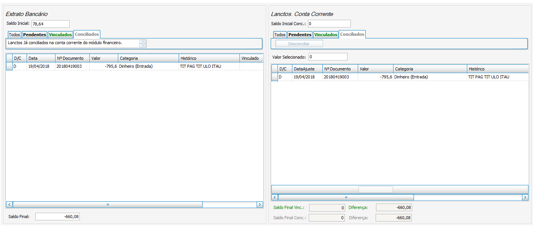Sort Extrato table by Data column
The image size is (533, 231).
(41, 58)
